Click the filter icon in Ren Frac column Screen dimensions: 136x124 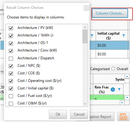(119, 89)
